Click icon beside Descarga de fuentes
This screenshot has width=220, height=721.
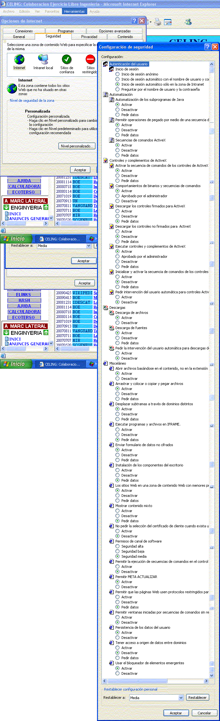click(x=112, y=328)
